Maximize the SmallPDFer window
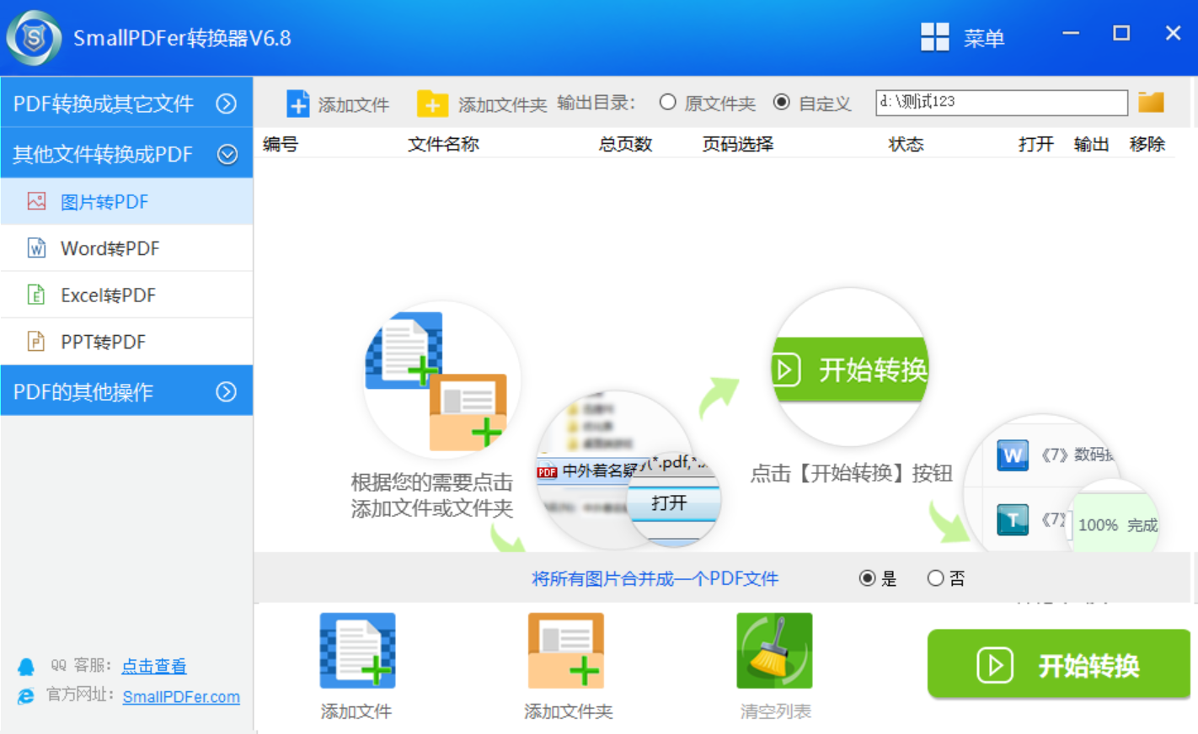 [x=1121, y=34]
